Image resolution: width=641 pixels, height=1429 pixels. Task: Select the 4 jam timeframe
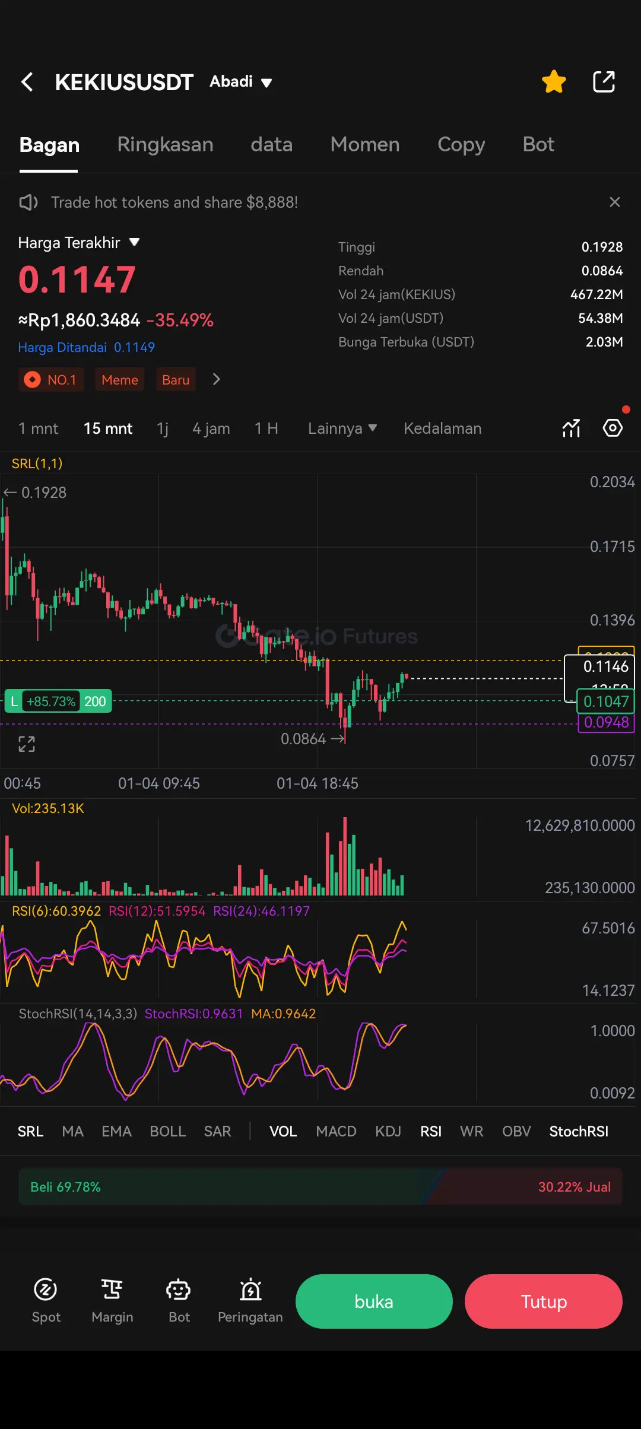(x=211, y=428)
